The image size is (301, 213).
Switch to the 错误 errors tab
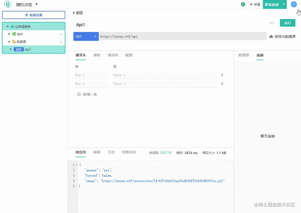click(97, 152)
